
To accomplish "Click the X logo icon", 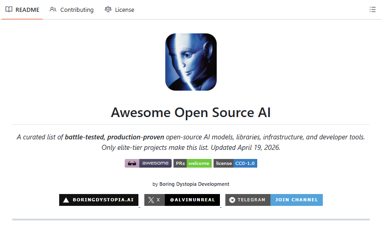I will [x=151, y=200].
